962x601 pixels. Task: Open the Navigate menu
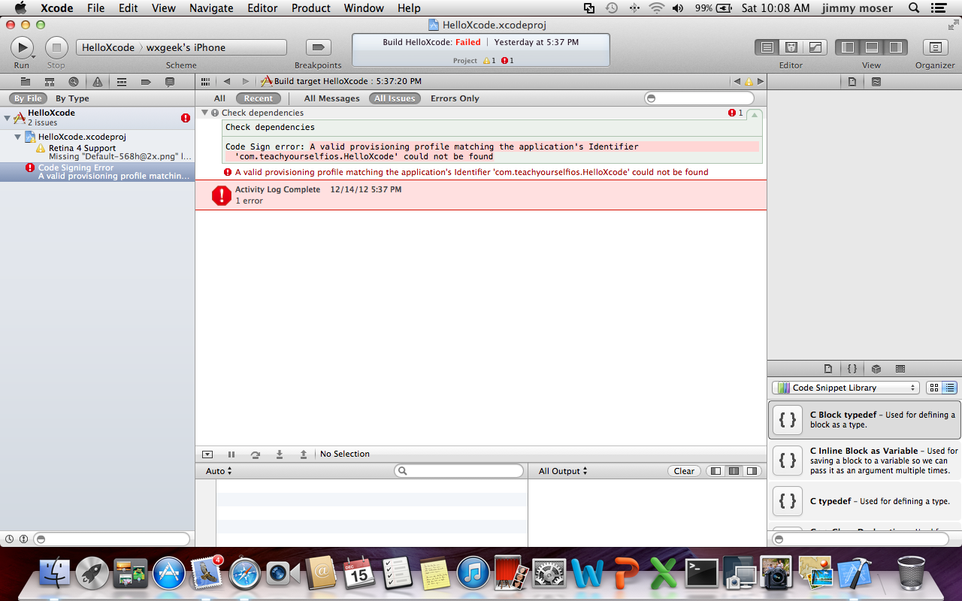click(x=211, y=8)
